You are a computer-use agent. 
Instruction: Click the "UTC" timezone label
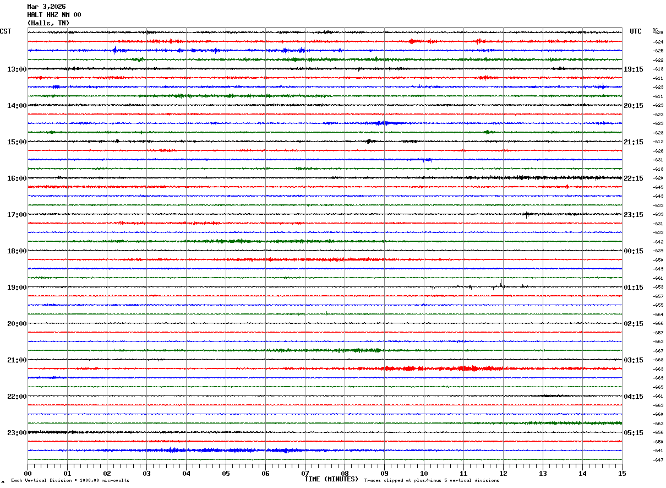[636, 31]
